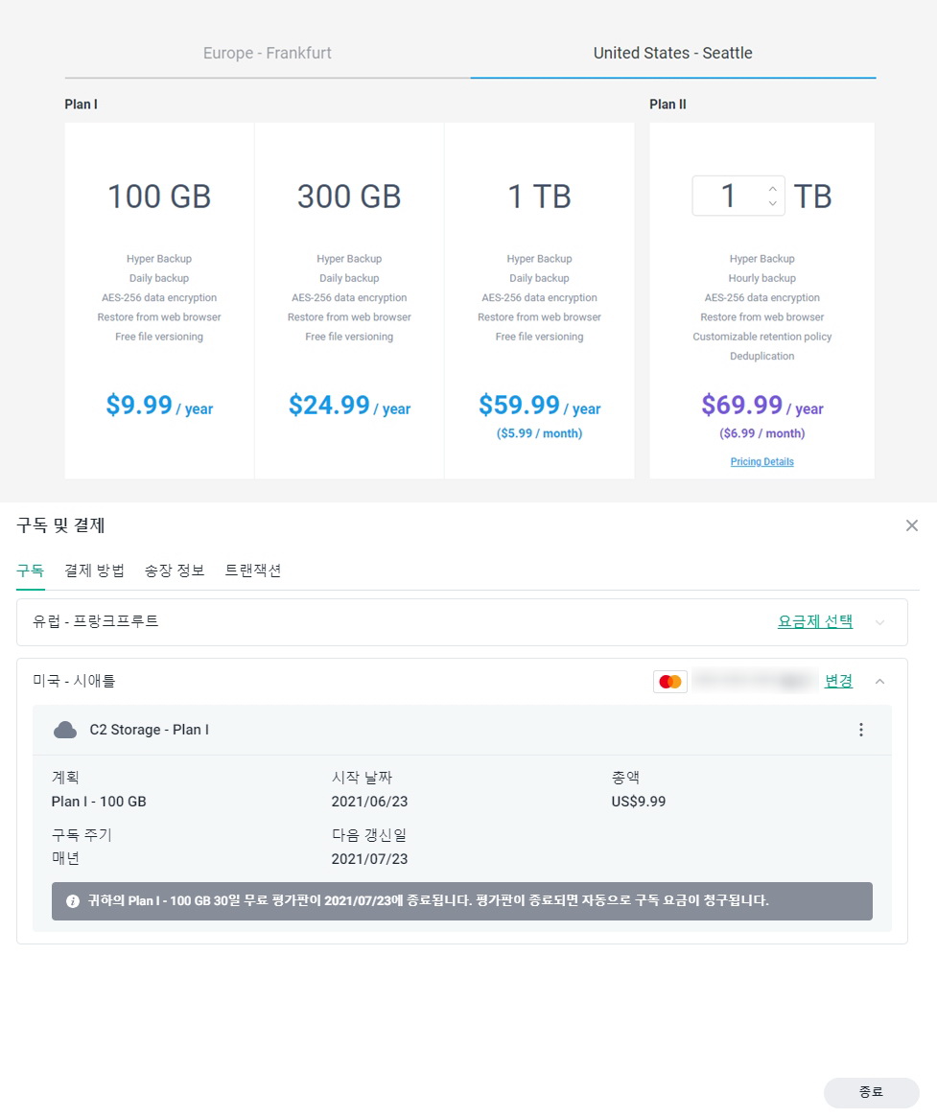The width and height of the screenshot is (937, 1118).
Task: Click the ($5.99 / month) text
Action: 539,433
